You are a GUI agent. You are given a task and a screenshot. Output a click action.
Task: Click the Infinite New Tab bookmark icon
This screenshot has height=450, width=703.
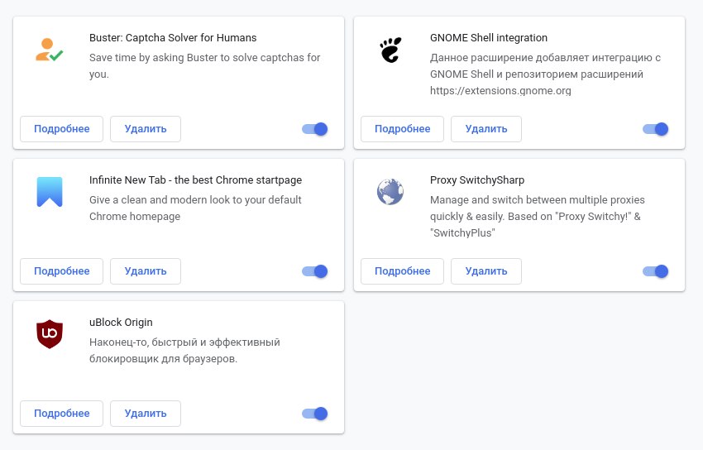50,192
